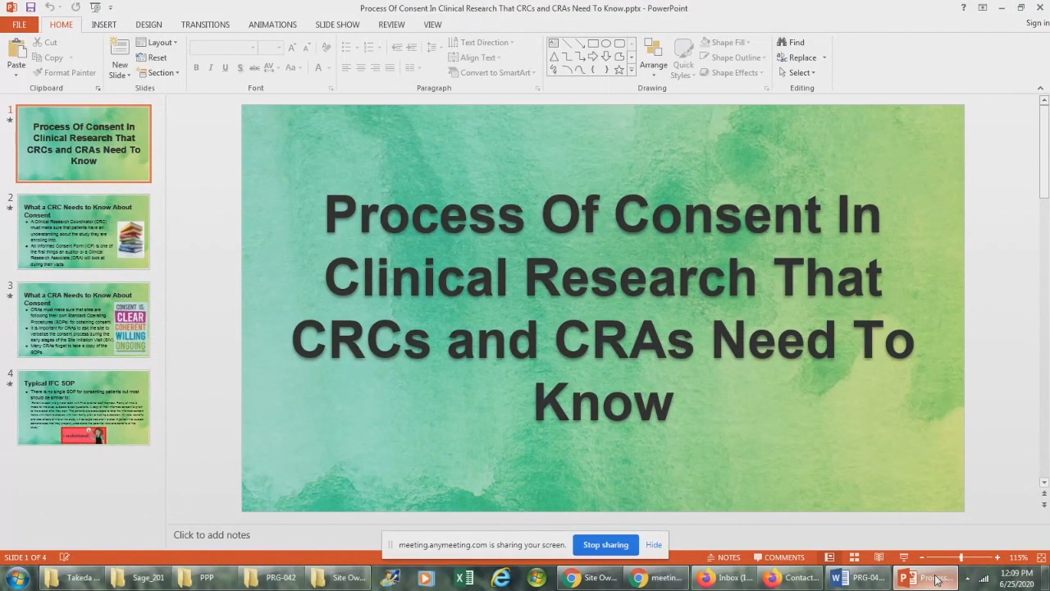
Task: Expand the shapes gallery with More arrow
Action: 633,70
